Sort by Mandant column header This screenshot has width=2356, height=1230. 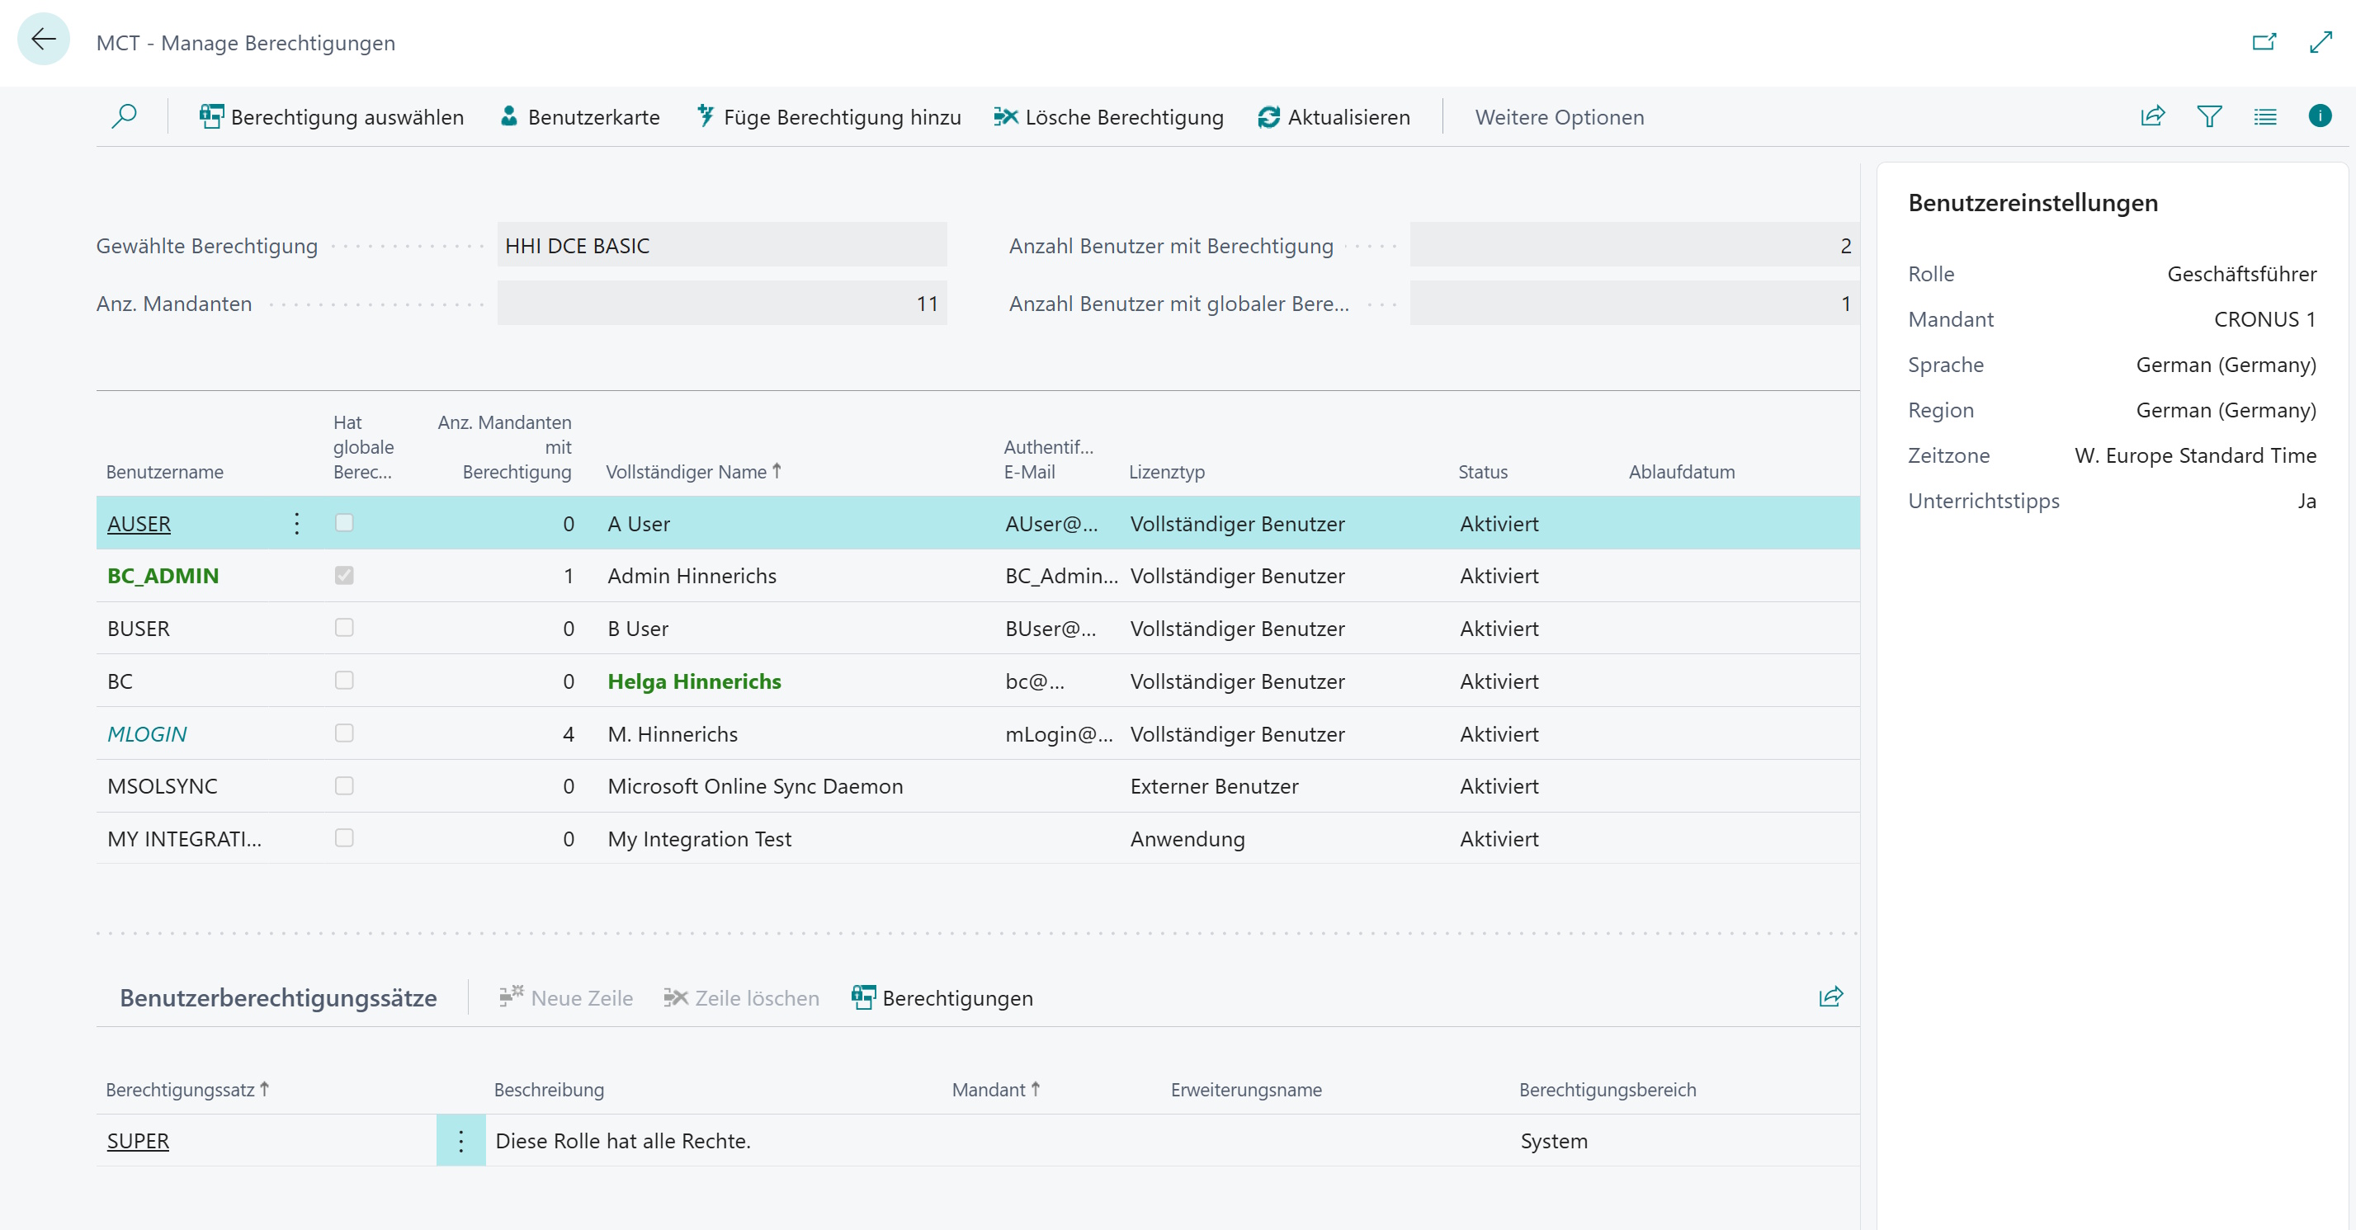pyautogui.click(x=996, y=1090)
